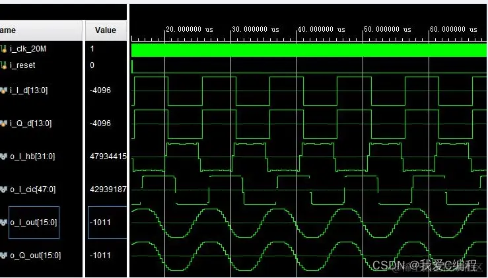Select the o_Q_out[15:0] signal

(x=36, y=256)
